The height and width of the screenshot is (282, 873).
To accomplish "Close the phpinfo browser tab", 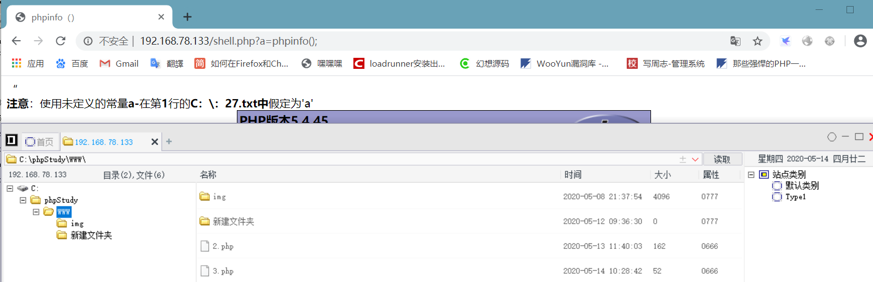I will [161, 17].
